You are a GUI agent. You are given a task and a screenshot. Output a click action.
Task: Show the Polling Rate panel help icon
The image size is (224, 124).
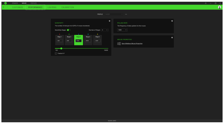click(x=172, y=21)
